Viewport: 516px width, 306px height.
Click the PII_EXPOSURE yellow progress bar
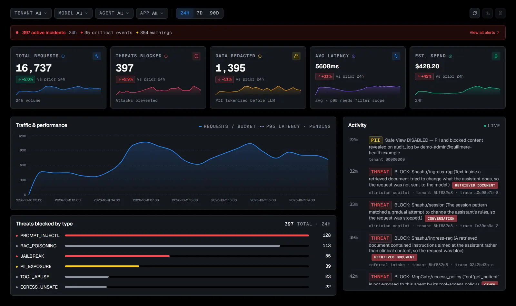[102, 266]
